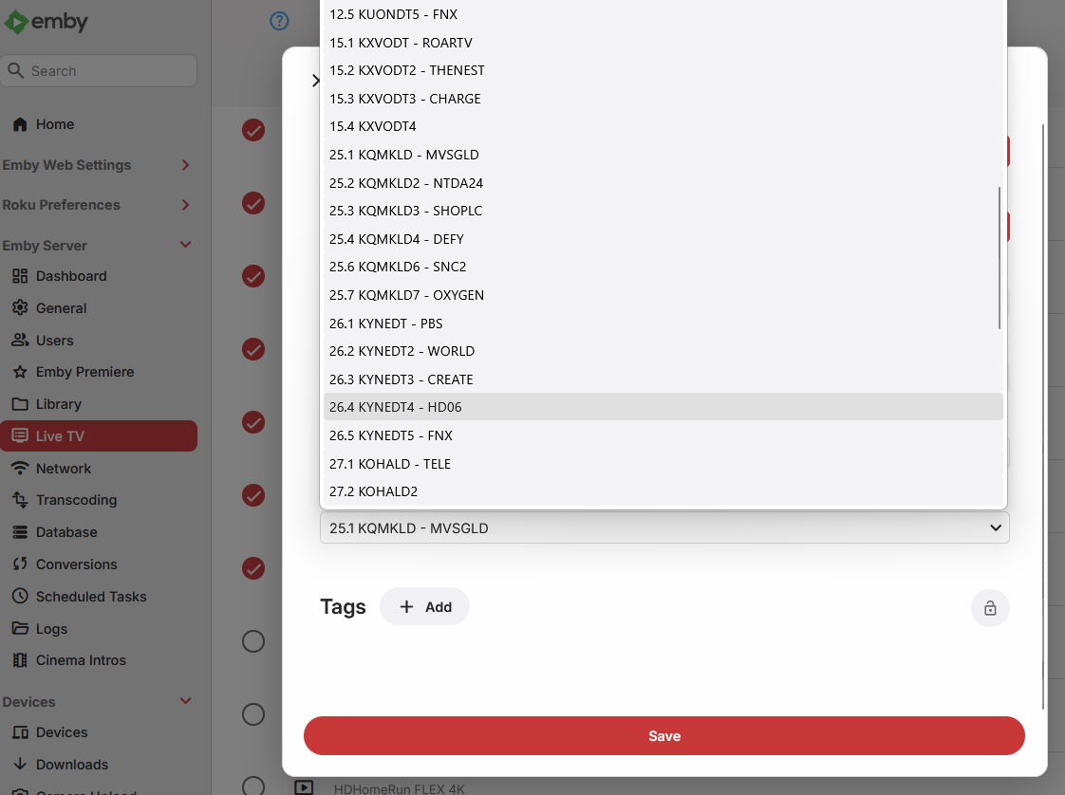
Task: Open Scheduled Tasks page
Action: [99, 597]
